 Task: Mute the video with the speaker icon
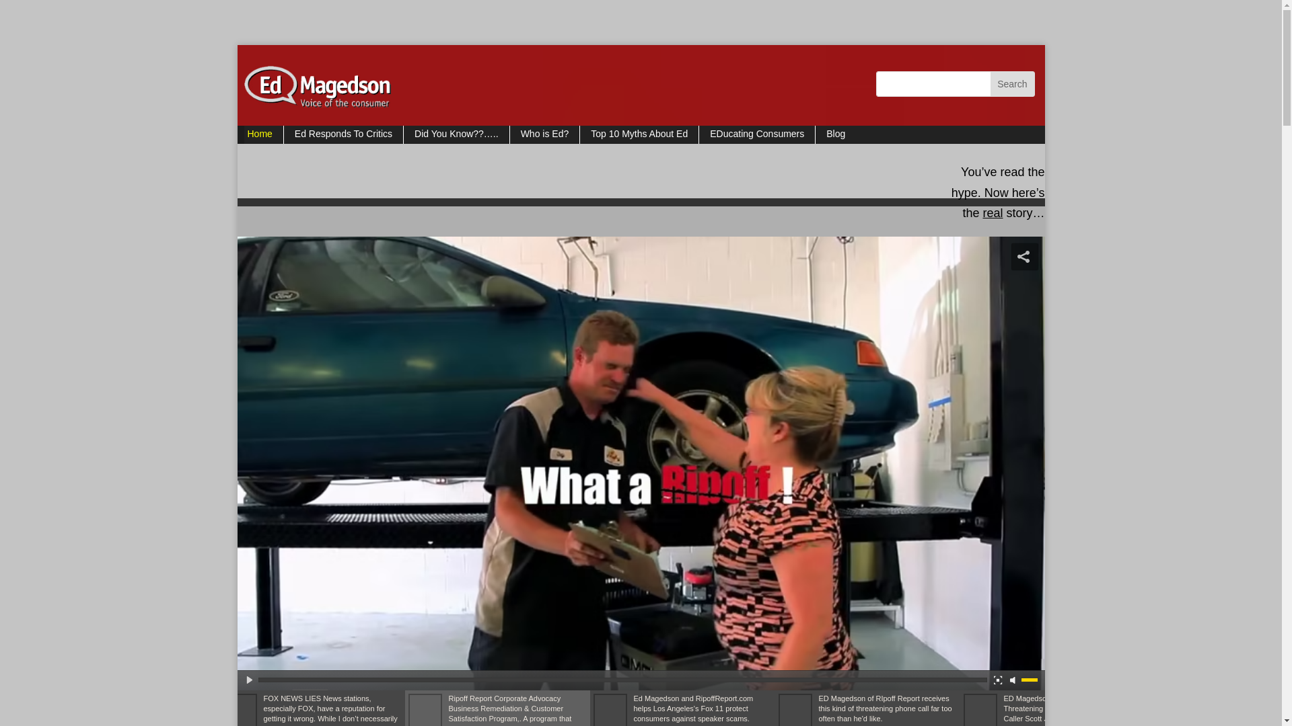[1013, 680]
